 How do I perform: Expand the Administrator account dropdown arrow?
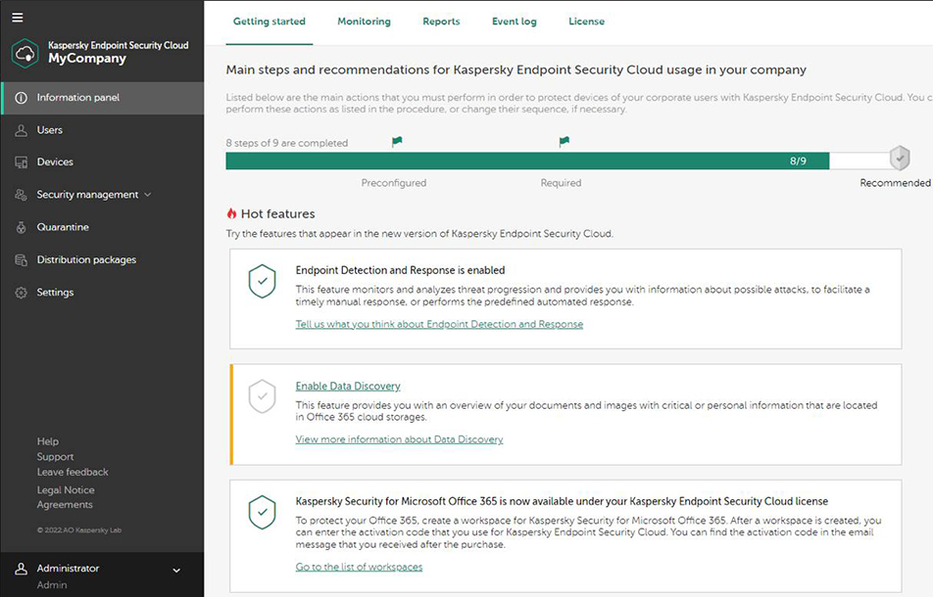176,571
